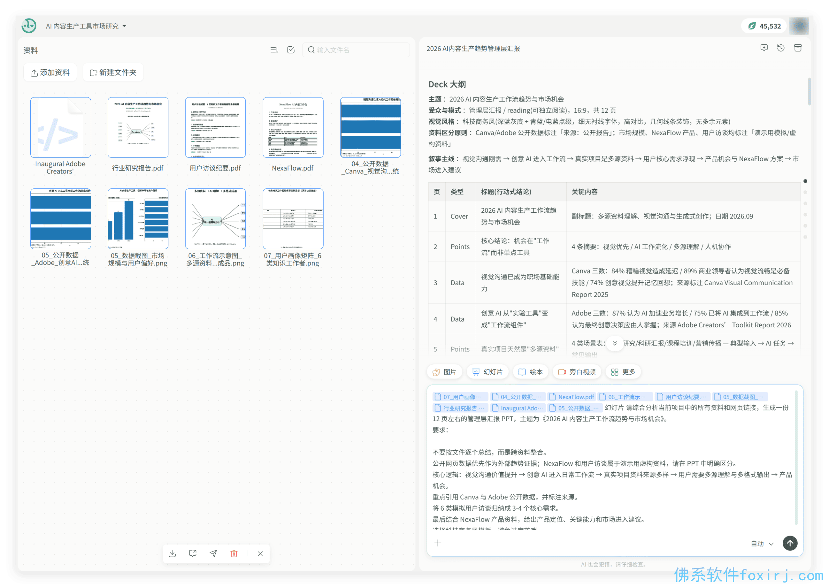This screenshot has width=829, height=587.
Task: Focus the 输入文件名 search field
Action: pos(356,50)
